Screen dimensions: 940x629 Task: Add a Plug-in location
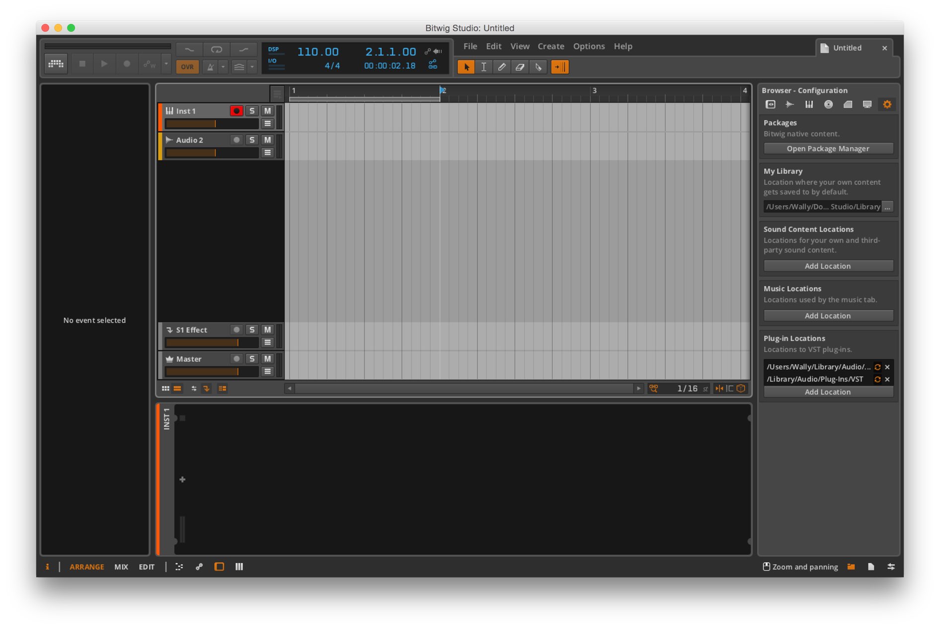[x=828, y=392]
